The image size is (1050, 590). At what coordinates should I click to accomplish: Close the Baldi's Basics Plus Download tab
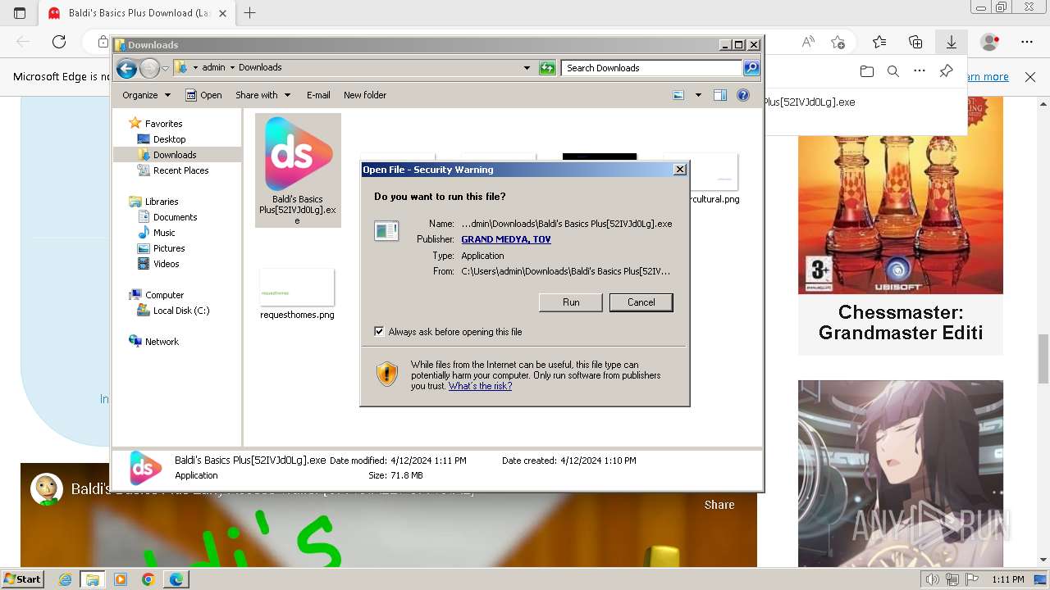pos(222,13)
